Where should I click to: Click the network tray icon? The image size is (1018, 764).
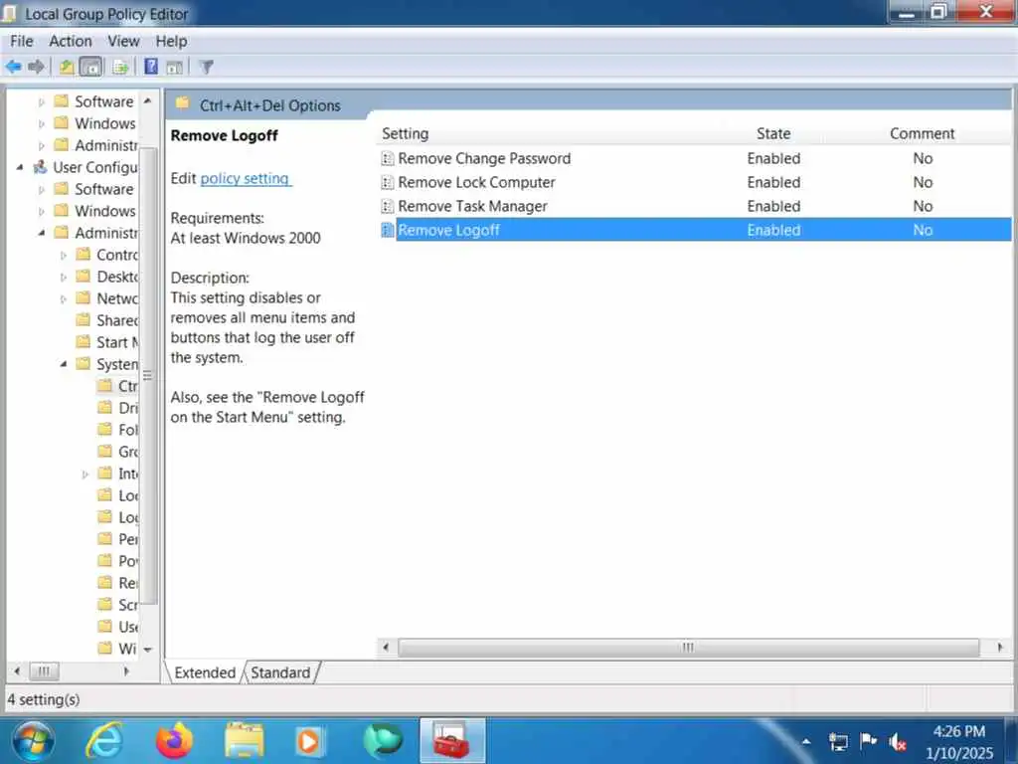pos(837,741)
